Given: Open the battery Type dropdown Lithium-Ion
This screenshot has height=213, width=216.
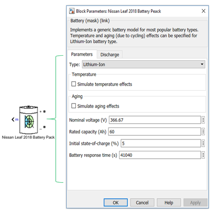Looking at the screenshot, I should click(143, 64).
